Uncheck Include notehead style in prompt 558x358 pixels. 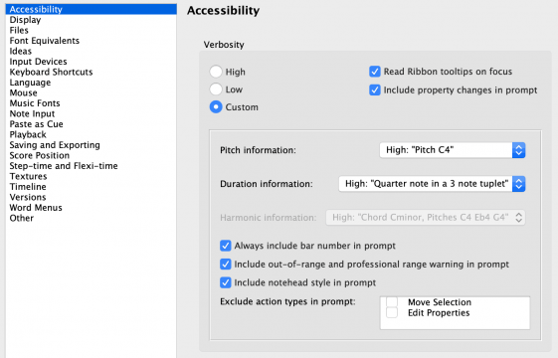click(225, 282)
